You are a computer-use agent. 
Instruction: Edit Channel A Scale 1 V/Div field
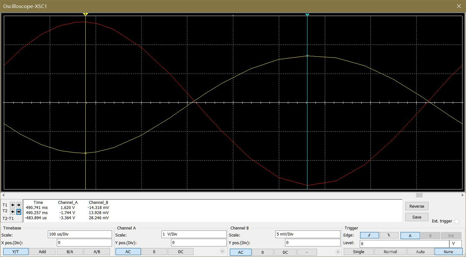click(194, 234)
